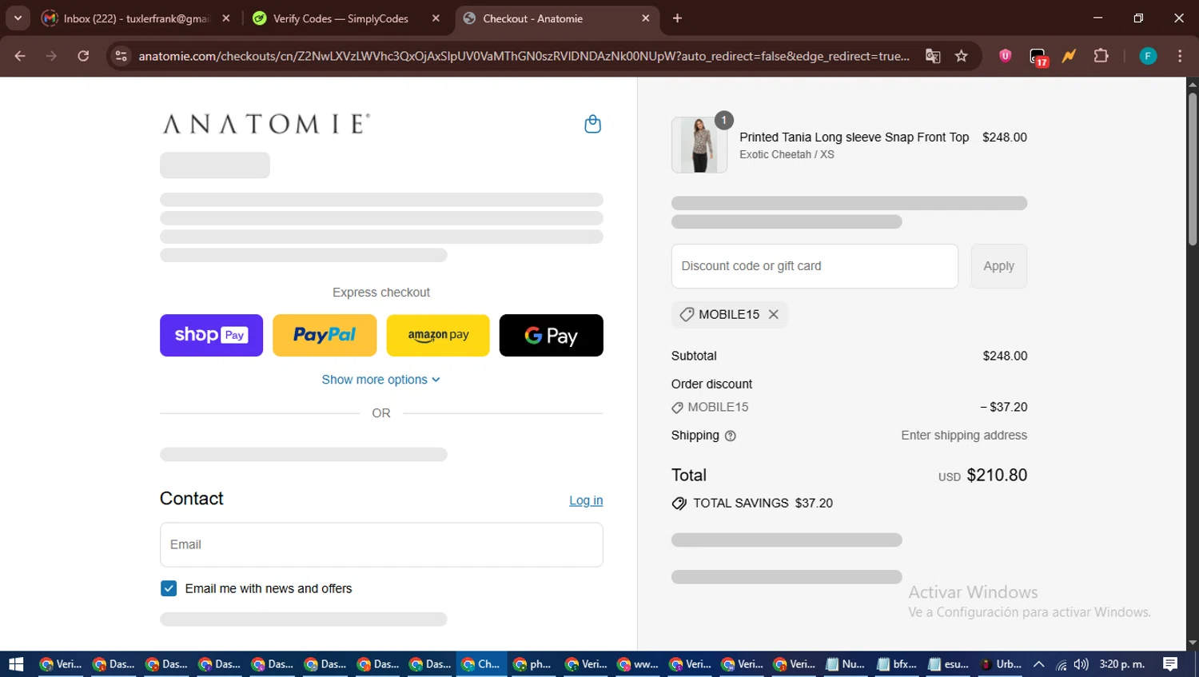Click the Exotic Cheetah / XS variant text

787,155
